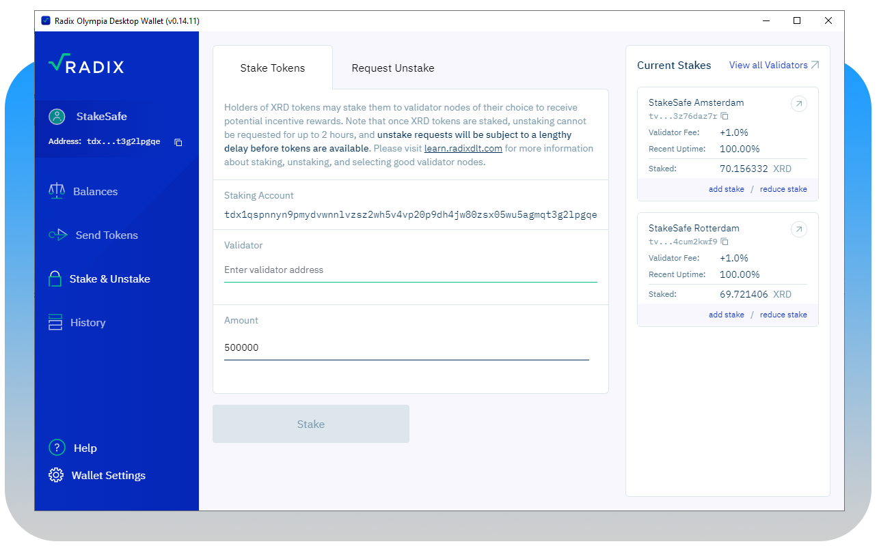Click the Balances scales icon
The image size is (879, 546).
(56, 191)
